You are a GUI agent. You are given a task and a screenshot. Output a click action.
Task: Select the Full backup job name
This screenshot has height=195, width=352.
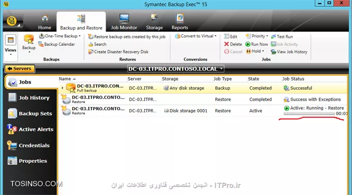point(100,86)
